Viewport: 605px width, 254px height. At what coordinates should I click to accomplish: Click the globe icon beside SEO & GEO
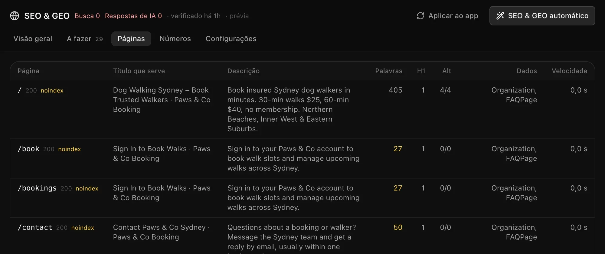[15, 16]
